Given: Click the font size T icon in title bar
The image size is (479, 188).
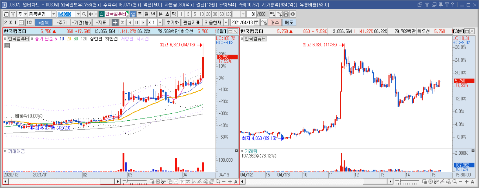Looking at the screenshot, I should [447, 4].
